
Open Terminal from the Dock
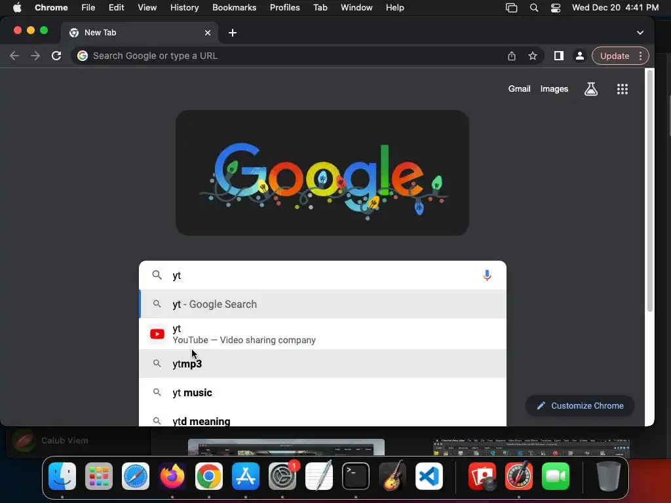click(356, 476)
